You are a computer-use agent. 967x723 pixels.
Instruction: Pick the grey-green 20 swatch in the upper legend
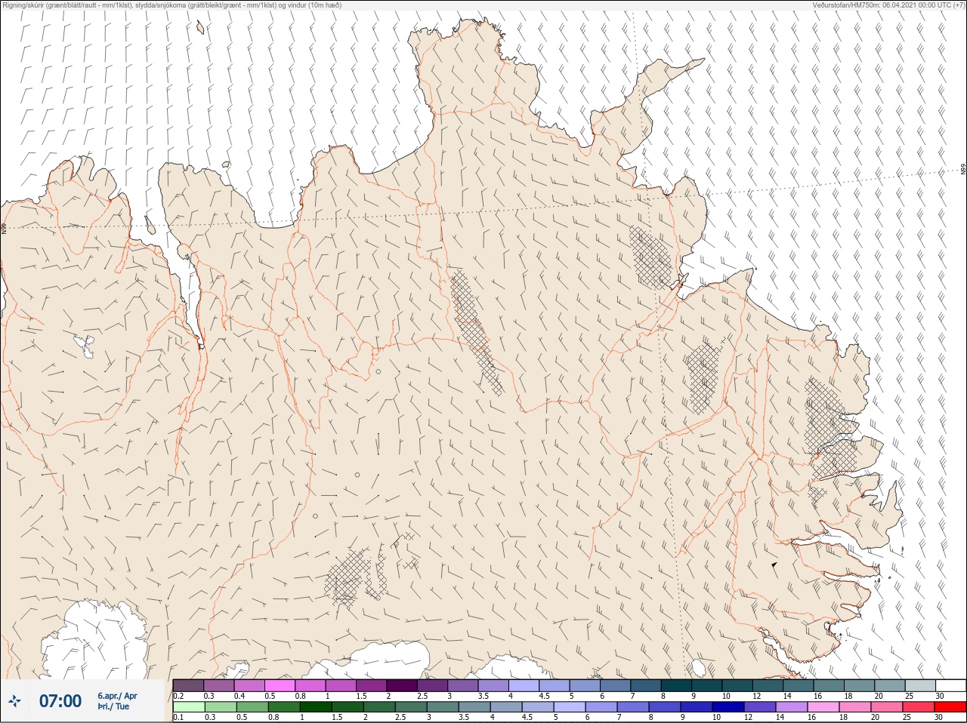[890, 685]
